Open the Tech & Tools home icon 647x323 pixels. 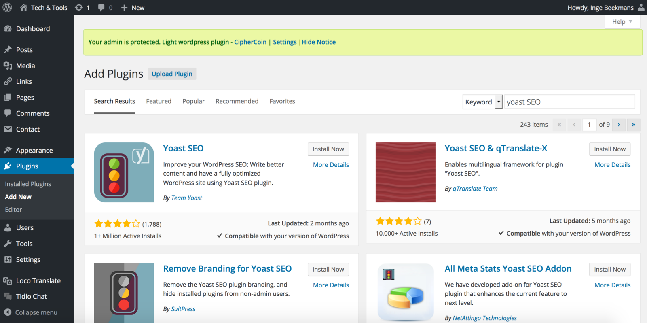(x=23, y=7)
